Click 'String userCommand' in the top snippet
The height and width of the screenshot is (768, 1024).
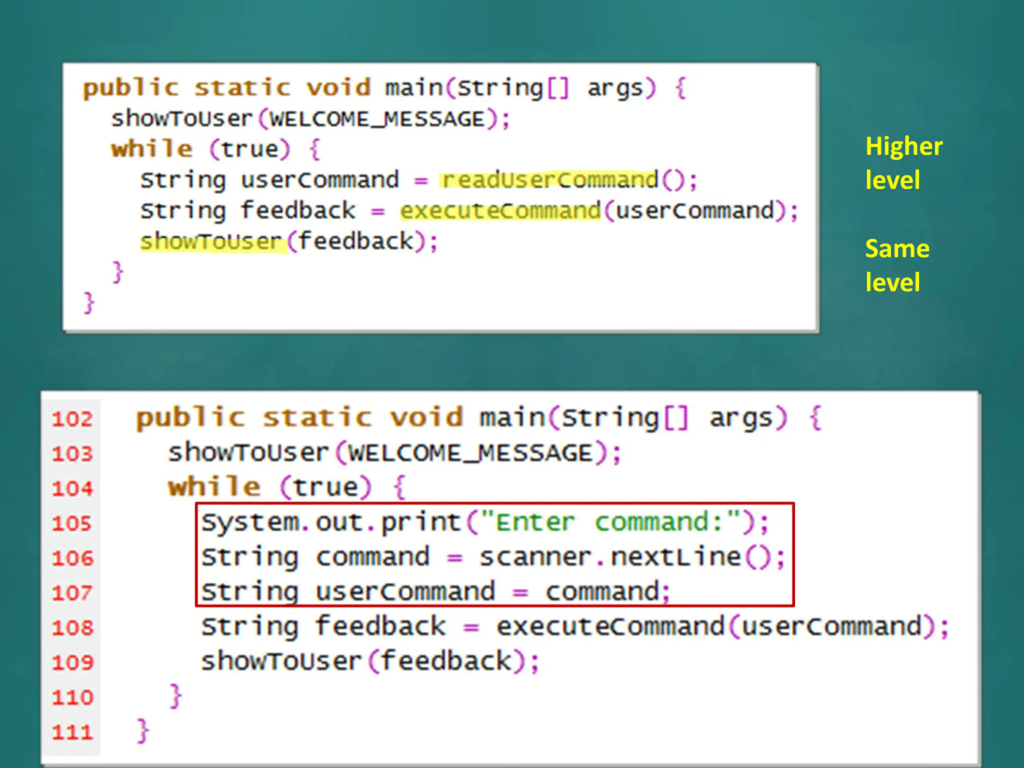coord(270,180)
